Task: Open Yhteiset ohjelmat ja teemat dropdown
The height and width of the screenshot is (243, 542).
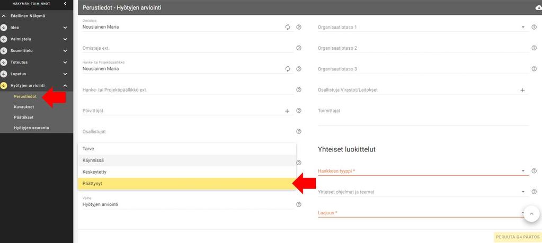Action: [x=423, y=192]
